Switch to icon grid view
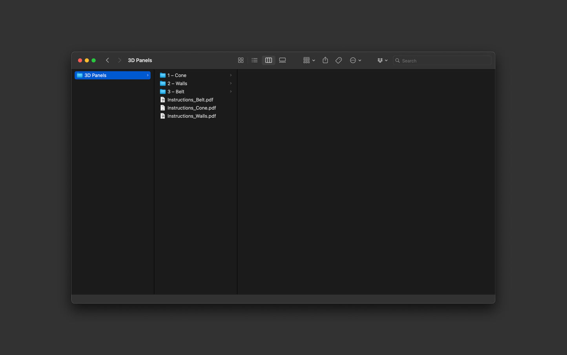This screenshot has width=567, height=355. pyautogui.click(x=241, y=60)
